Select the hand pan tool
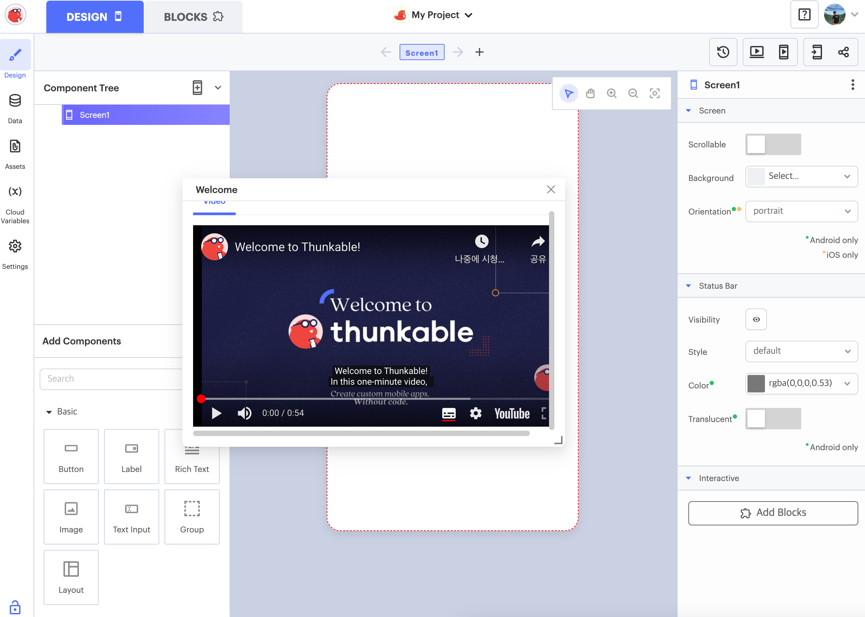Image resolution: width=865 pixels, height=617 pixels. [x=590, y=93]
